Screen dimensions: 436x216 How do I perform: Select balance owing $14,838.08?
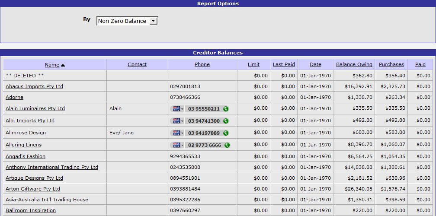pyautogui.click(x=359, y=167)
